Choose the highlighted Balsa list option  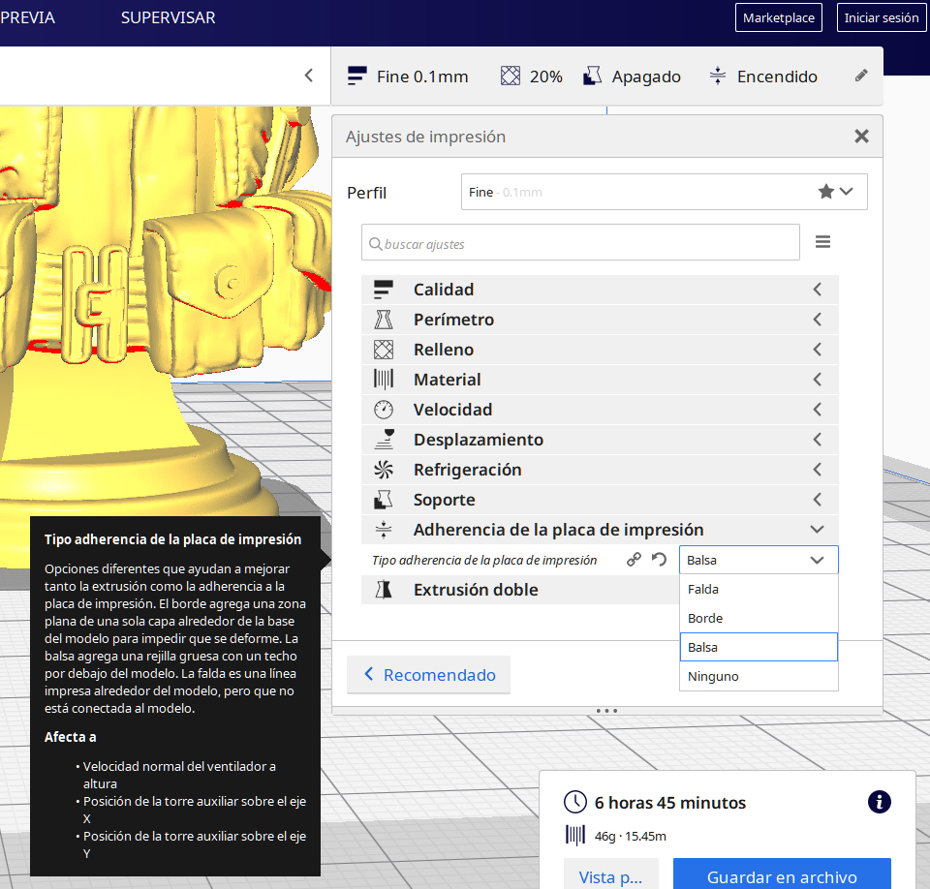758,647
